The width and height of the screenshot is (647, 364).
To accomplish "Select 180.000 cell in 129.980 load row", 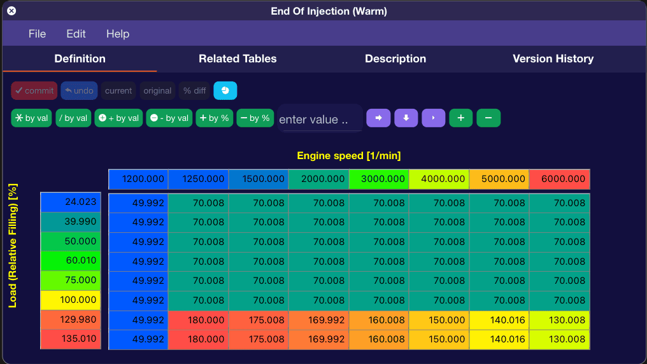I will coord(199,320).
